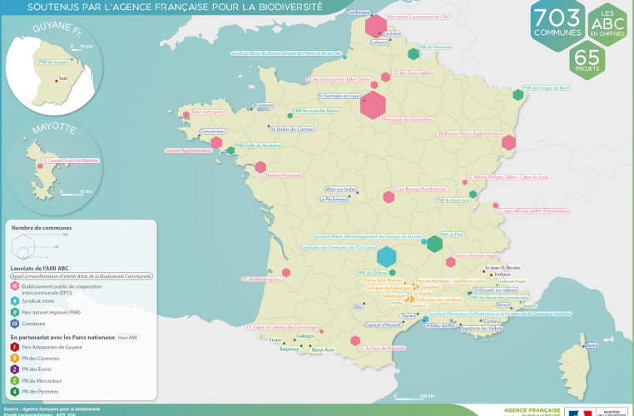The width and height of the screenshot is (634, 416).
Task: Click the red legend hexagon for Parc Amazonien de Guyane
Action: pos(14,347)
